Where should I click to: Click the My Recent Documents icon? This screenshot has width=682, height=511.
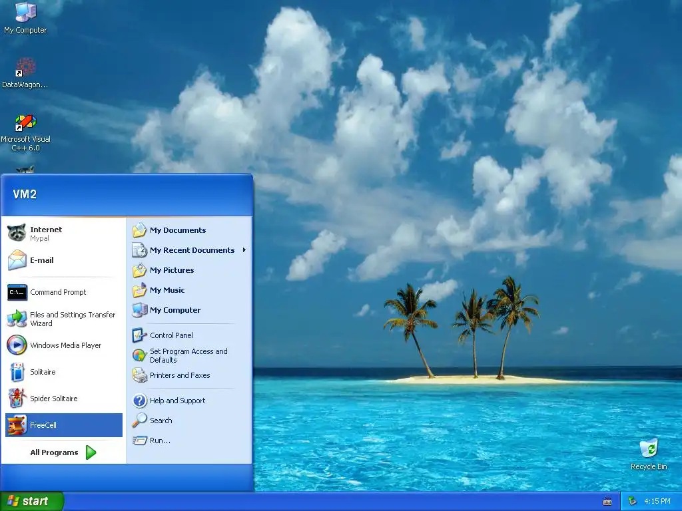pos(140,250)
